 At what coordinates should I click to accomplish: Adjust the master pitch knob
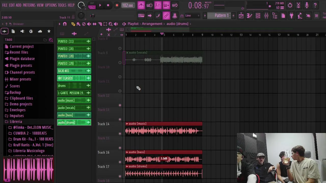tap(81, 16)
